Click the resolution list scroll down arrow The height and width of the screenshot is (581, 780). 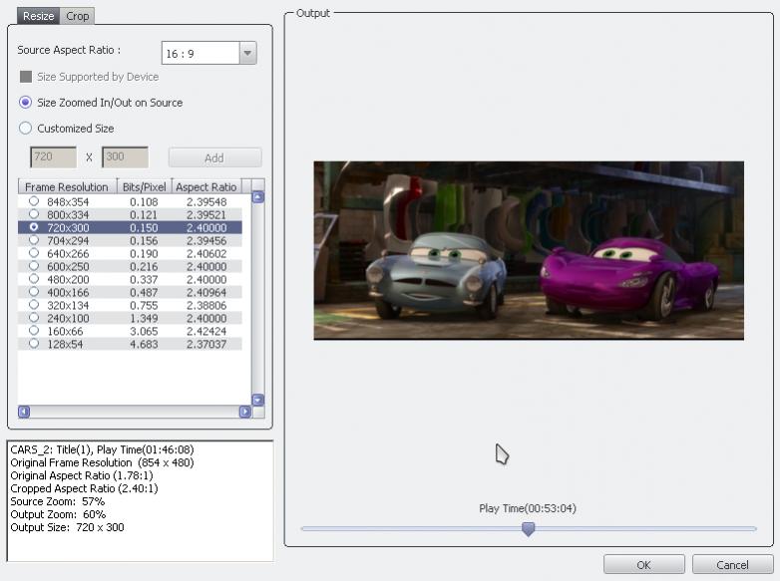(x=258, y=400)
